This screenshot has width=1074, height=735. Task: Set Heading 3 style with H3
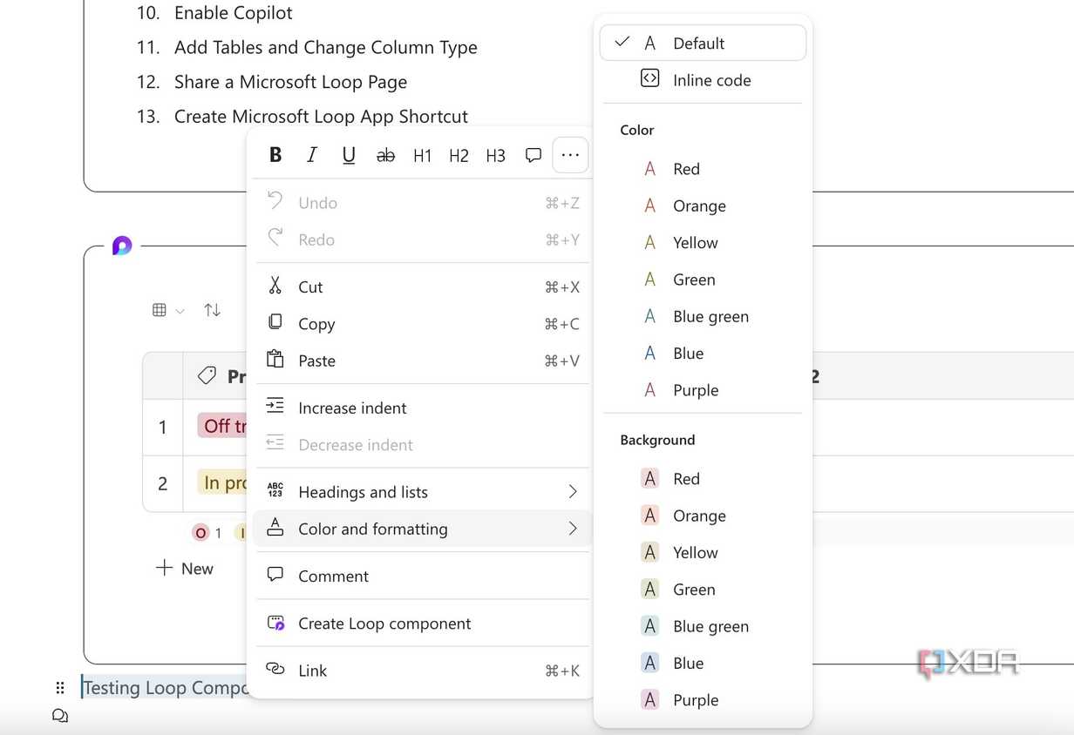tap(496, 155)
